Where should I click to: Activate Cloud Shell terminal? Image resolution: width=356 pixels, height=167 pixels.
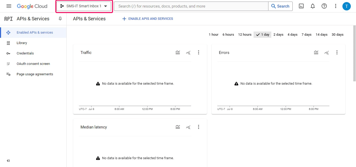(x=301, y=6)
